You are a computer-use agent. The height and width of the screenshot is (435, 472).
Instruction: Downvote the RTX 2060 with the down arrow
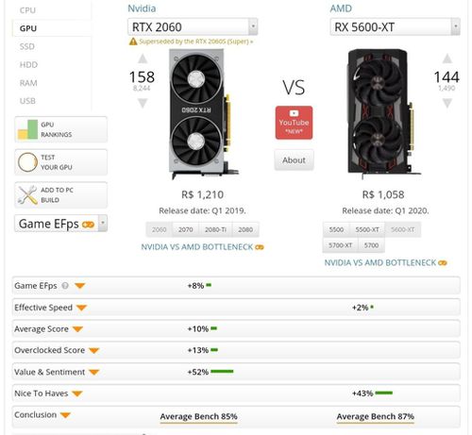coord(143,103)
